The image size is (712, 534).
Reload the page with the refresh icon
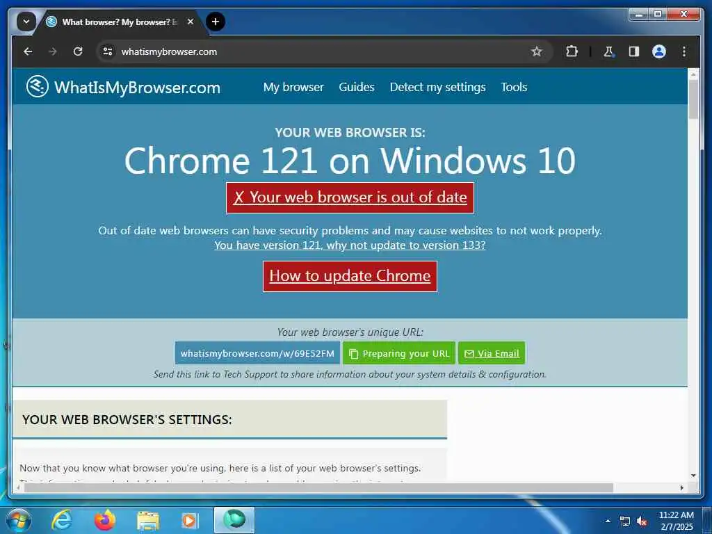click(x=78, y=51)
